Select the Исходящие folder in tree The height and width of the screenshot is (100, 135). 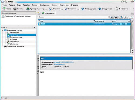pos(21,35)
